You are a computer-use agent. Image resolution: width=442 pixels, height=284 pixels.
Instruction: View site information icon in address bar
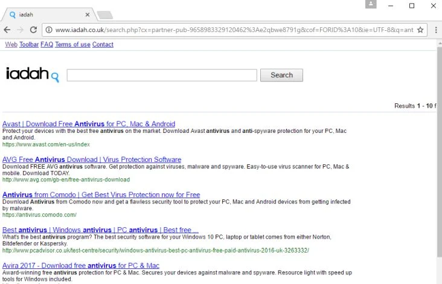[49, 30]
